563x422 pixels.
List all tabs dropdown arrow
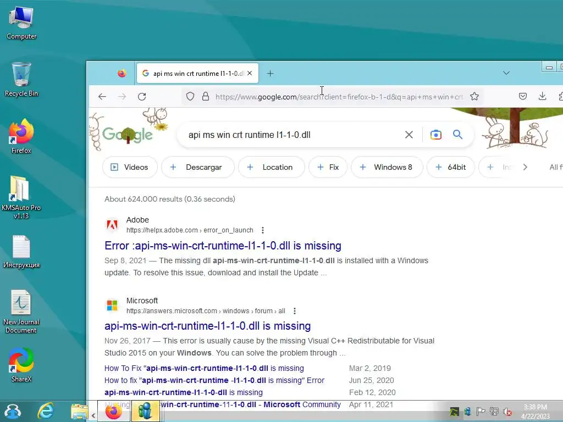[506, 73]
